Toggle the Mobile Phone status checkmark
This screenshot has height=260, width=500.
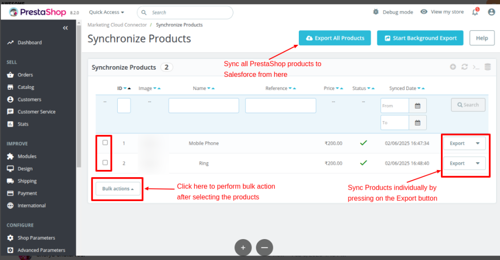click(x=363, y=143)
